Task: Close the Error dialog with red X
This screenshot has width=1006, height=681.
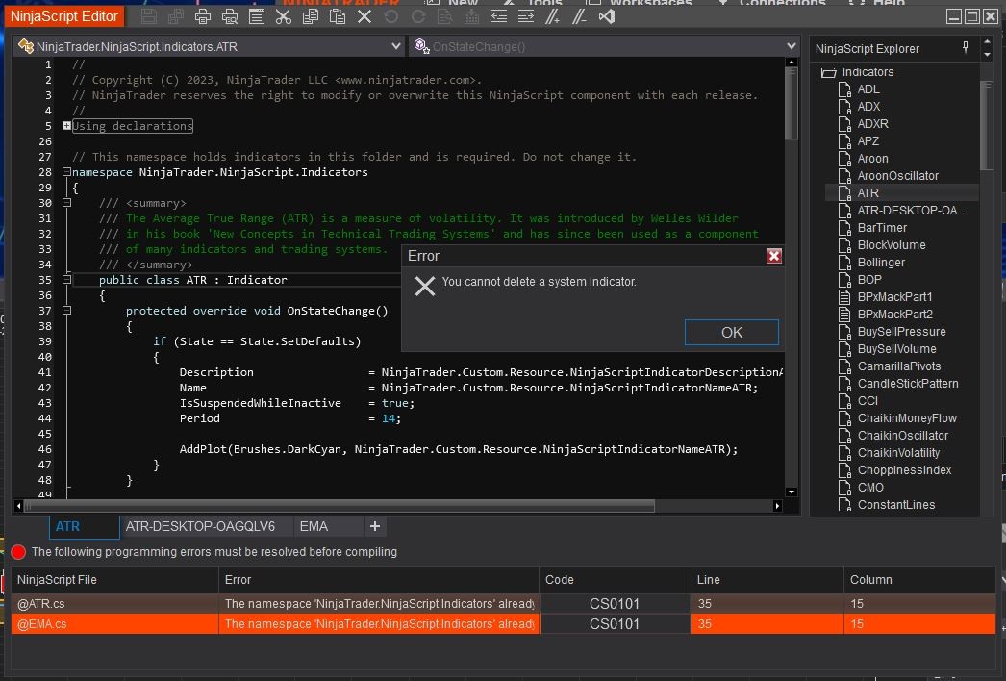Action: tap(773, 256)
